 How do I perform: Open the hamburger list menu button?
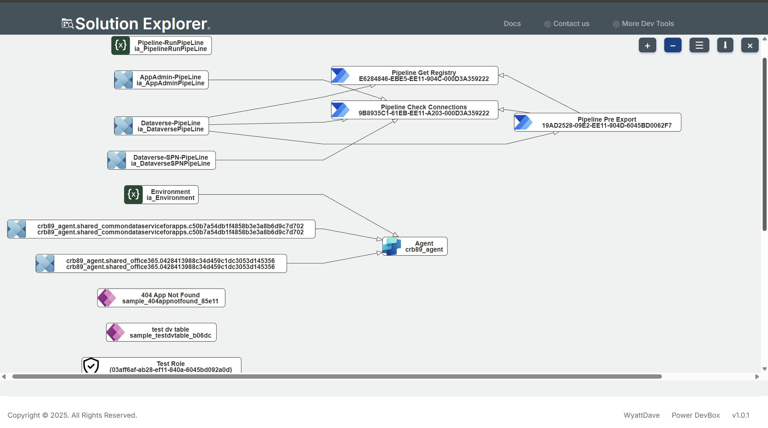(699, 45)
